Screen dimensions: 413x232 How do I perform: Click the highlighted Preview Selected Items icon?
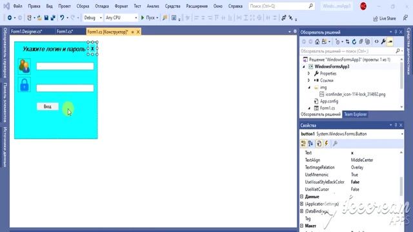[x=390, y=41]
